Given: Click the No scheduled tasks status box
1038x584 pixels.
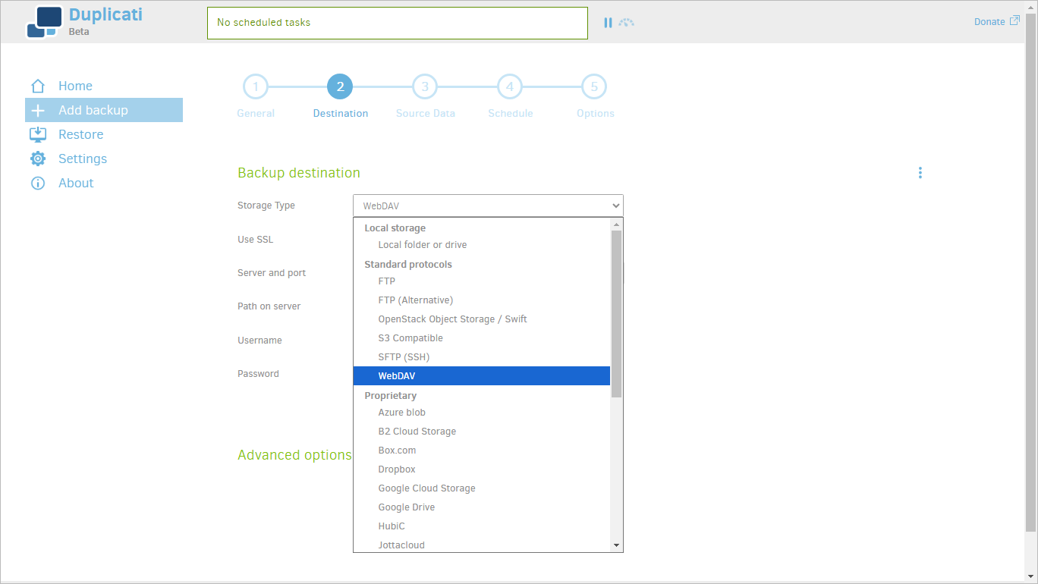Looking at the screenshot, I should click(398, 23).
